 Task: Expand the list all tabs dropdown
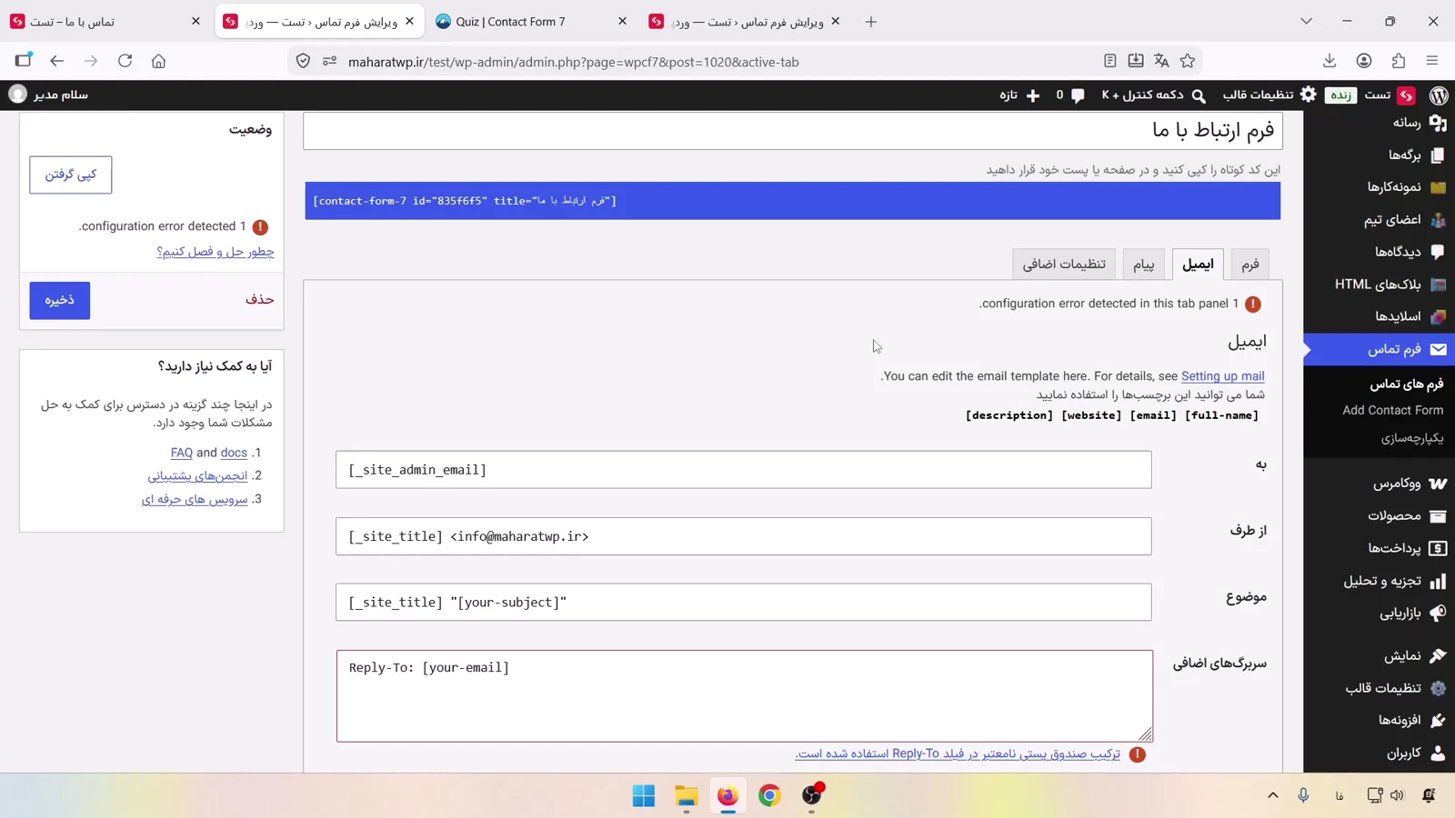click(x=1306, y=21)
